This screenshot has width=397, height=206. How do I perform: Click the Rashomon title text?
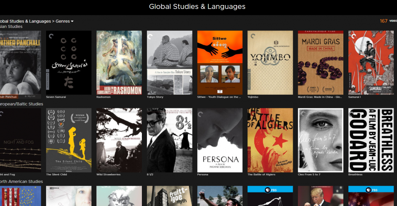click(x=103, y=97)
